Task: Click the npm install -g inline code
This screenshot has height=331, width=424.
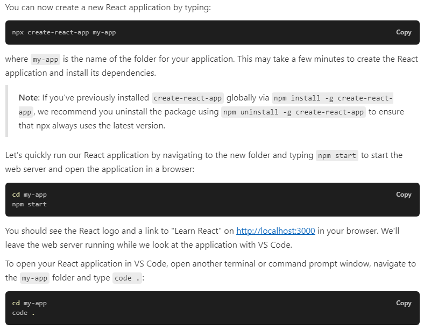Action: coord(333,98)
